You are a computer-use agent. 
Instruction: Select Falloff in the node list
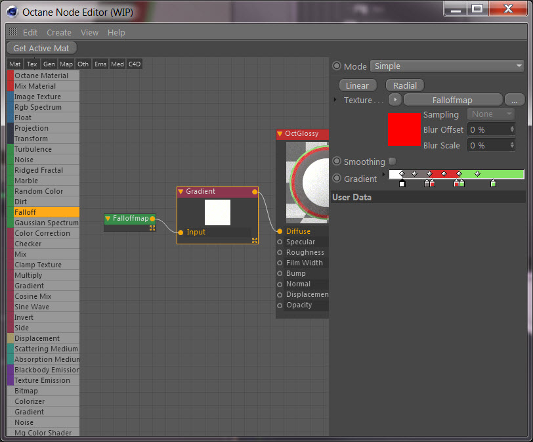coord(43,212)
